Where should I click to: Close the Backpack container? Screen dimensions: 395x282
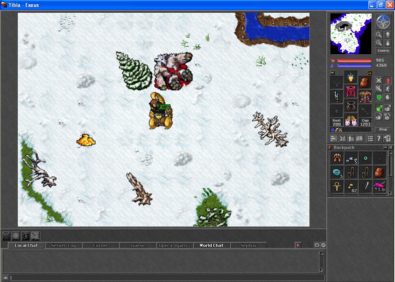[x=390, y=147]
